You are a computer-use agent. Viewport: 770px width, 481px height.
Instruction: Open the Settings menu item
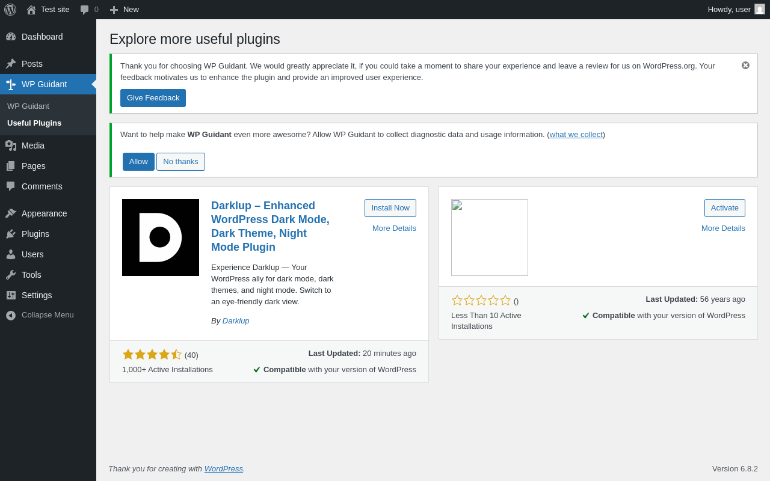48,295
